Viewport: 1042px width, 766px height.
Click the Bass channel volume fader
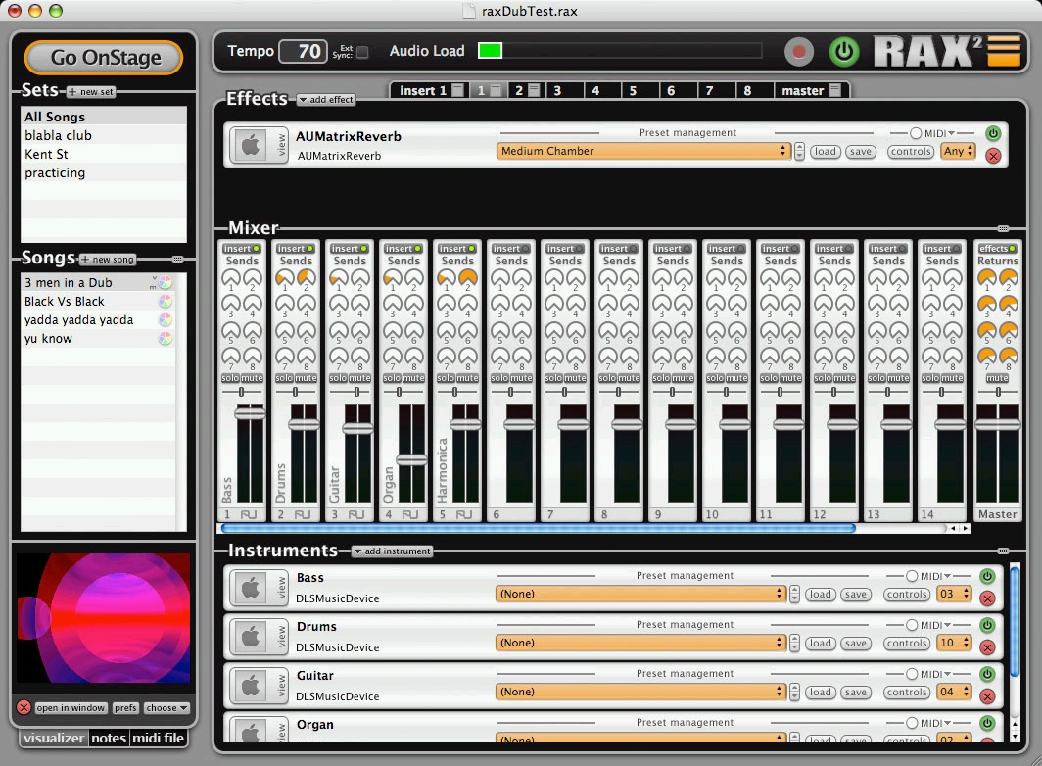[x=251, y=413]
